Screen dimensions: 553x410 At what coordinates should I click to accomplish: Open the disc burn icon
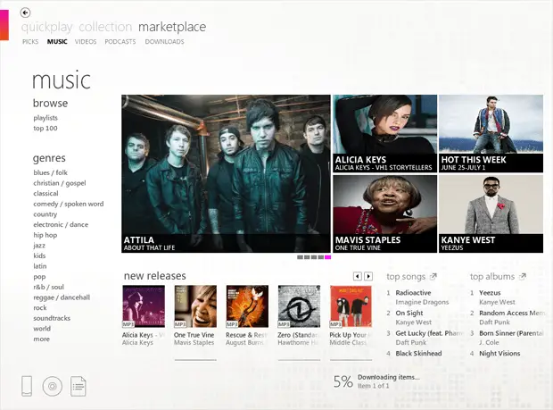(x=53, y=386)
